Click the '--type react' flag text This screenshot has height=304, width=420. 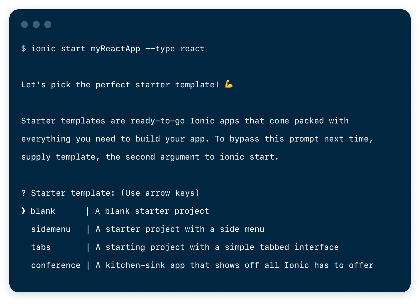(x=175, y=49)
